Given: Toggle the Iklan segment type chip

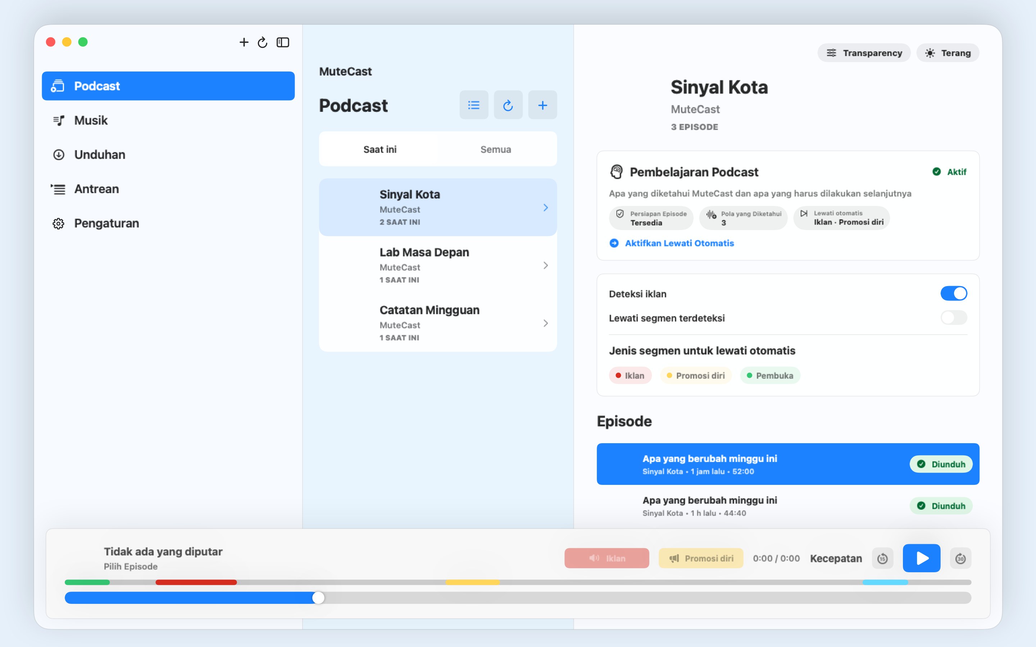Looking at the screenshot, I should click(x=630, y=375).
